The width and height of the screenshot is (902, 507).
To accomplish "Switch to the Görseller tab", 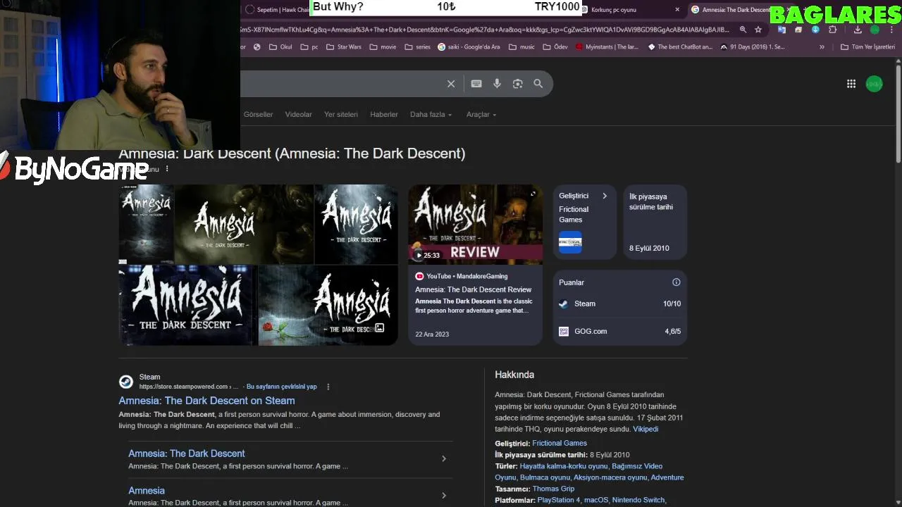I will [258, 115].
